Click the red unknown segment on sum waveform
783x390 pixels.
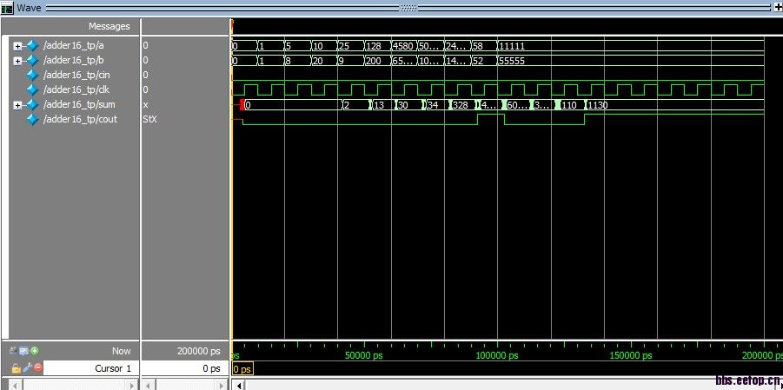coord(242,105)
